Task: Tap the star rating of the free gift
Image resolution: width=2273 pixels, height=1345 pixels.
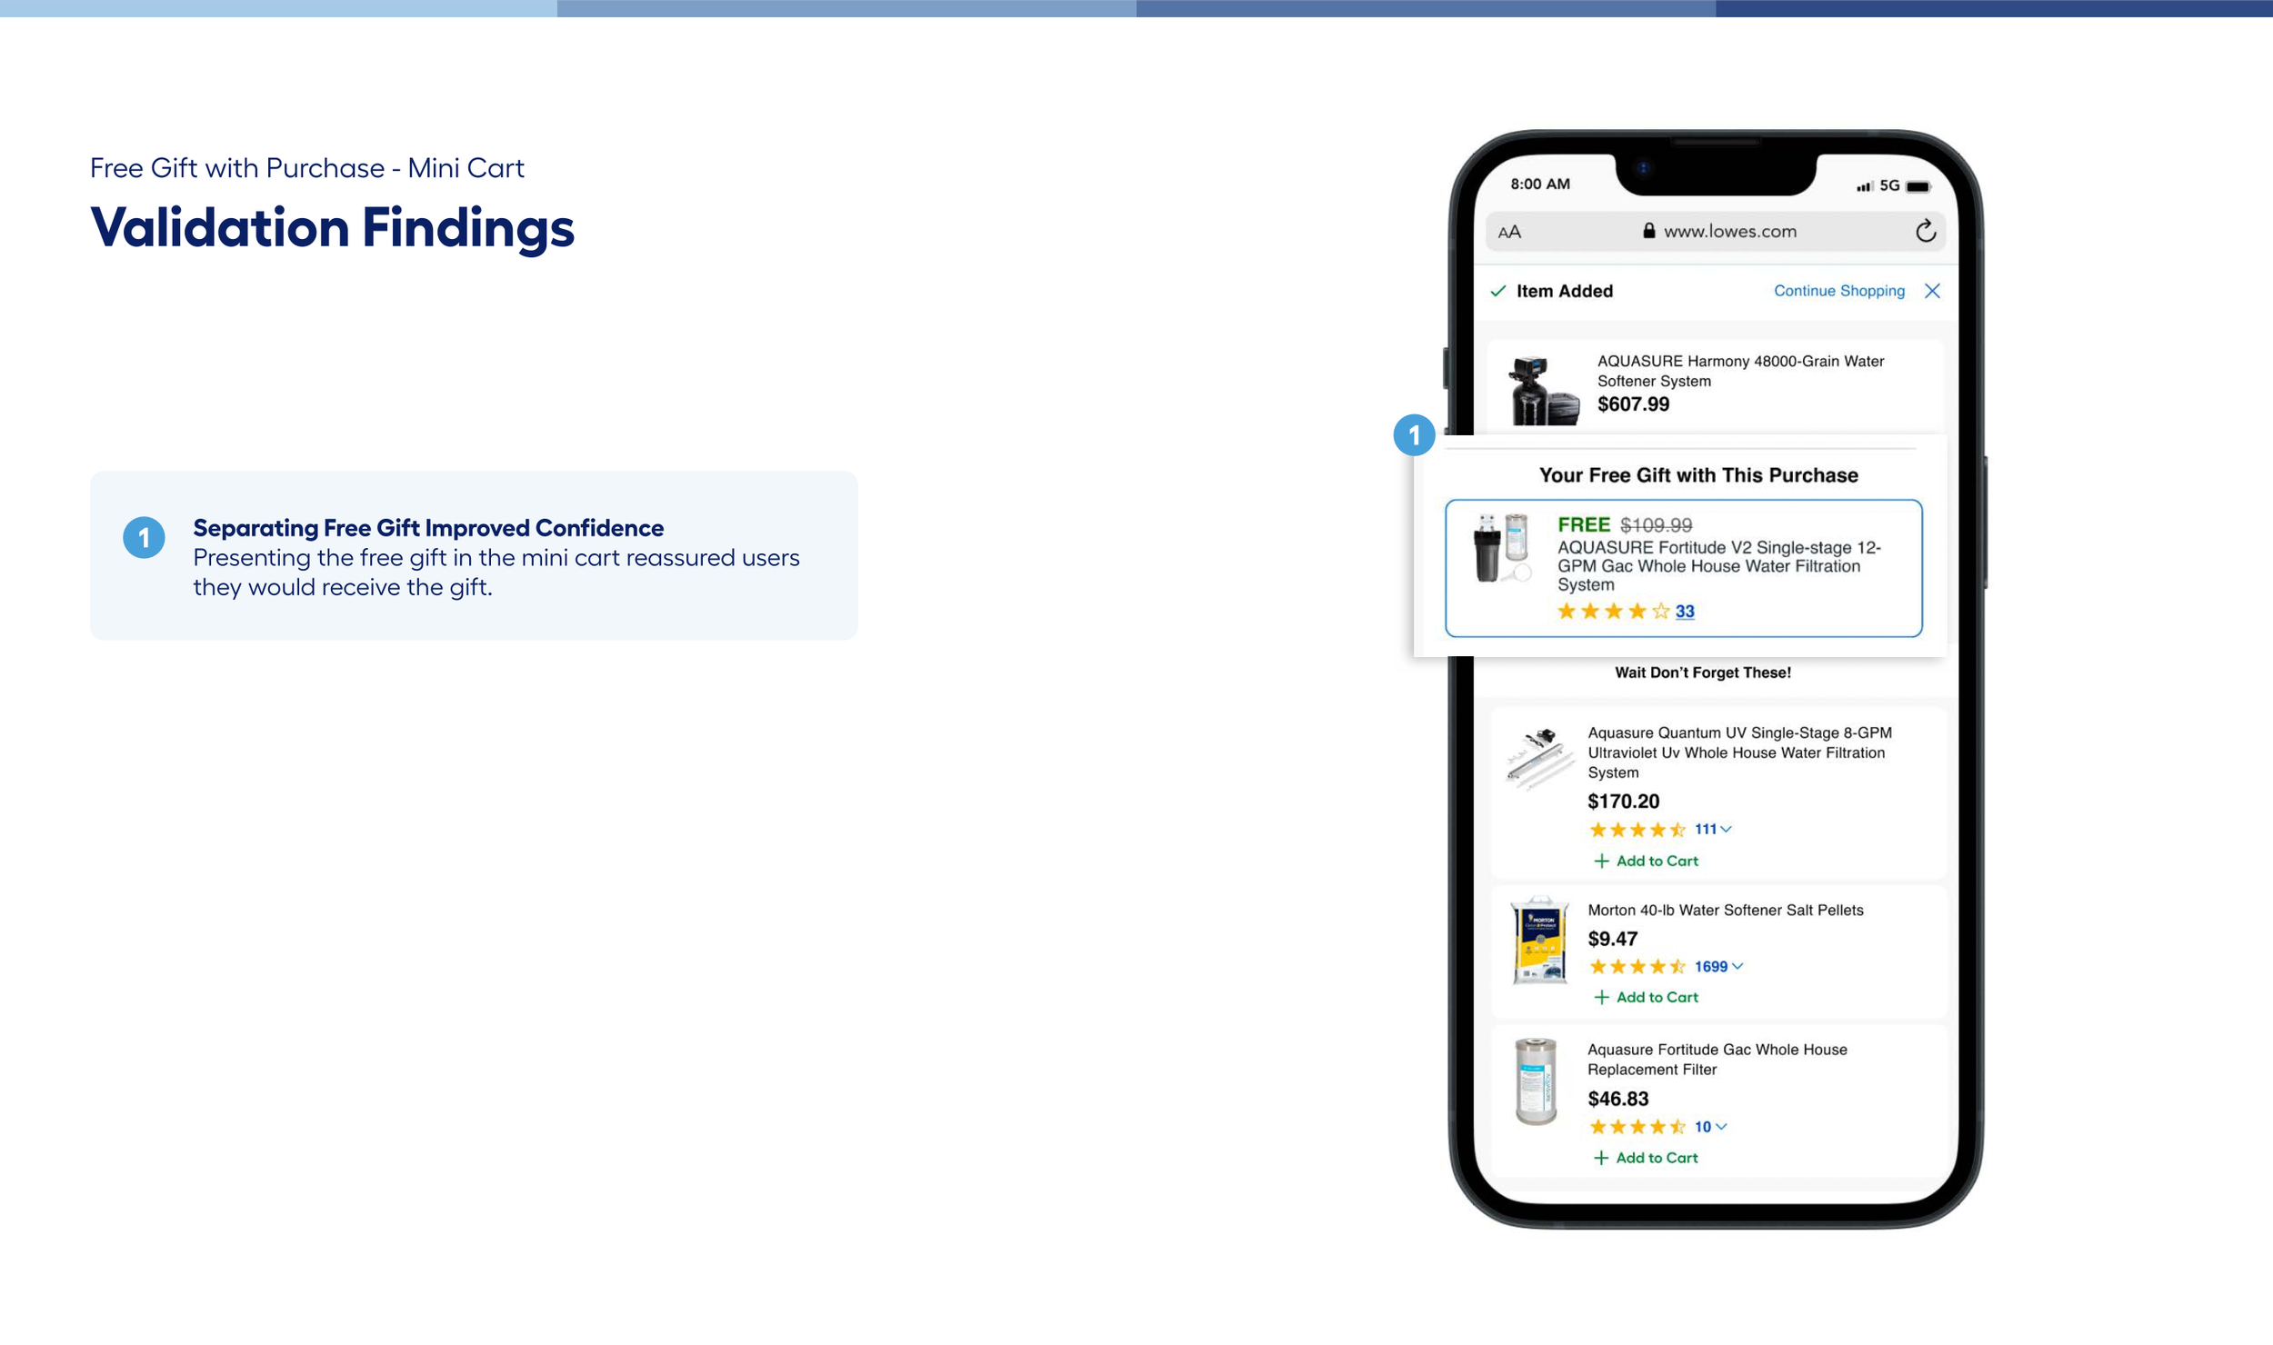Action: pos(1613,612)
